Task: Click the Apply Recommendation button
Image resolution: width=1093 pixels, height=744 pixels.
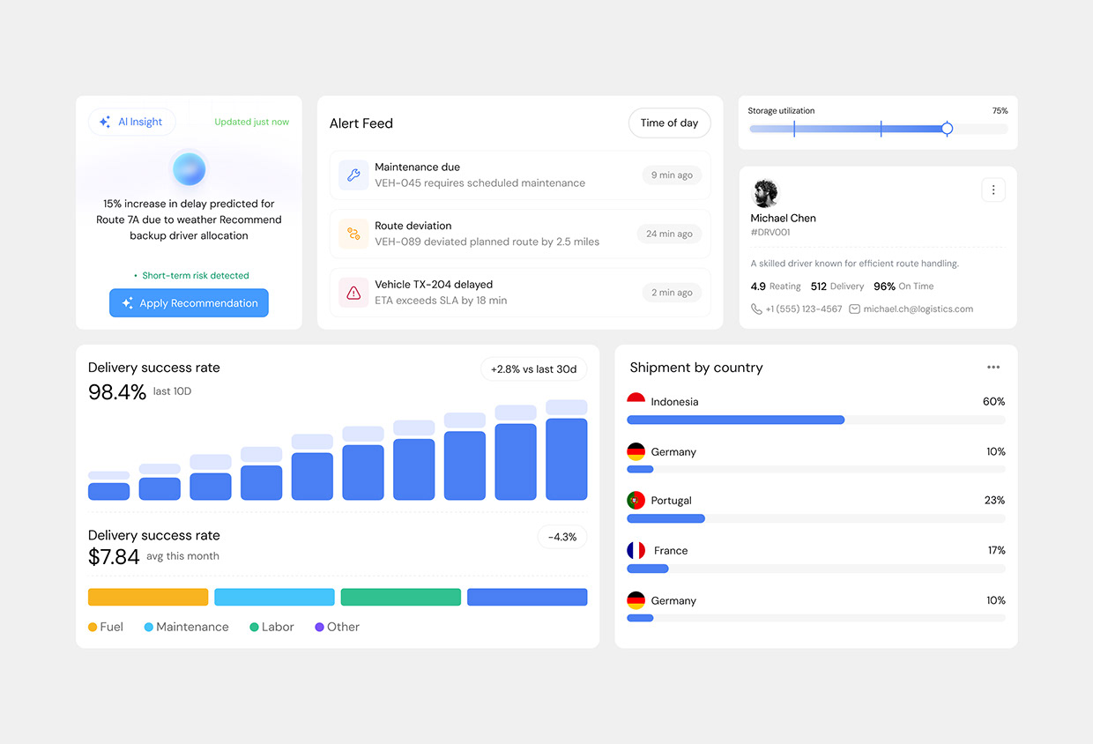Action: click(189, 302)
